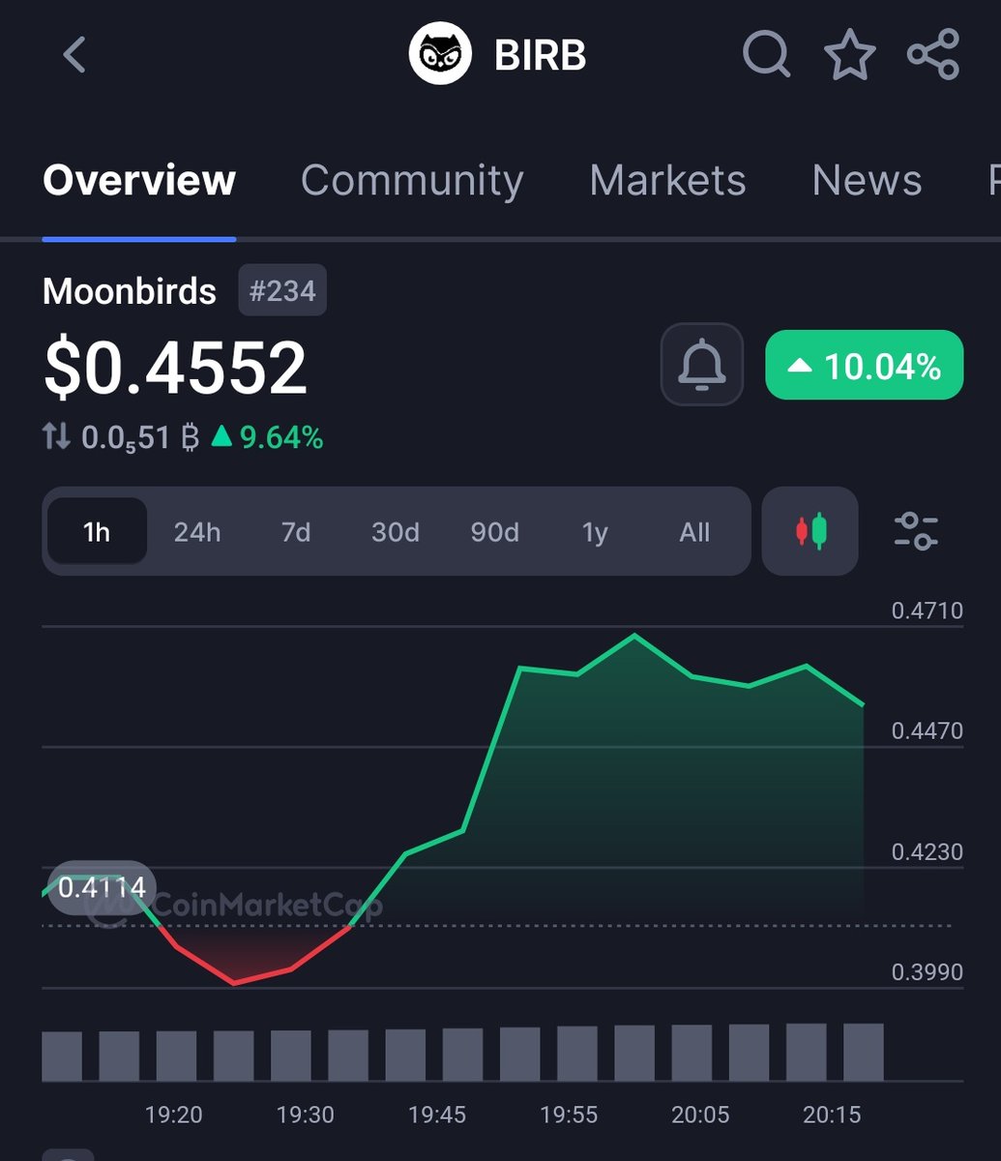
Task: Set a price alert bell icon
Action: point(702,365)
